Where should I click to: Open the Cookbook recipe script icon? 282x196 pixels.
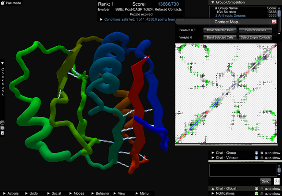2,122
